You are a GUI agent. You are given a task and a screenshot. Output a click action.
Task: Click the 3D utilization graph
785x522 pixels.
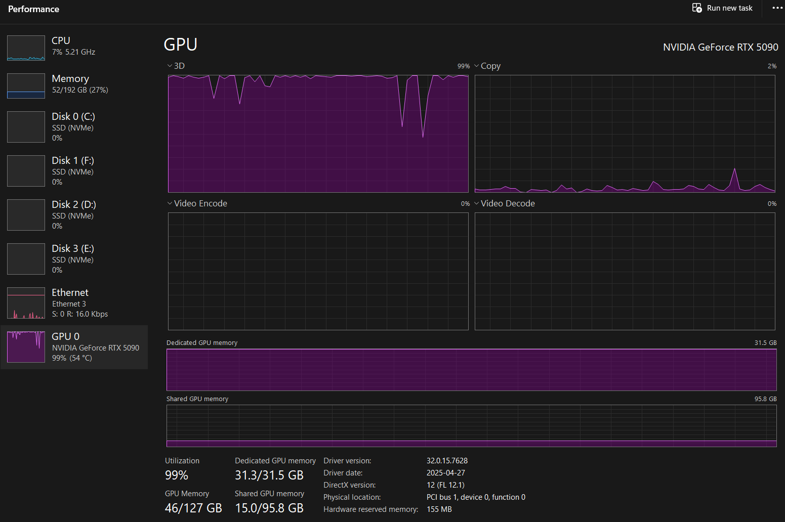[x=318, y=134]
